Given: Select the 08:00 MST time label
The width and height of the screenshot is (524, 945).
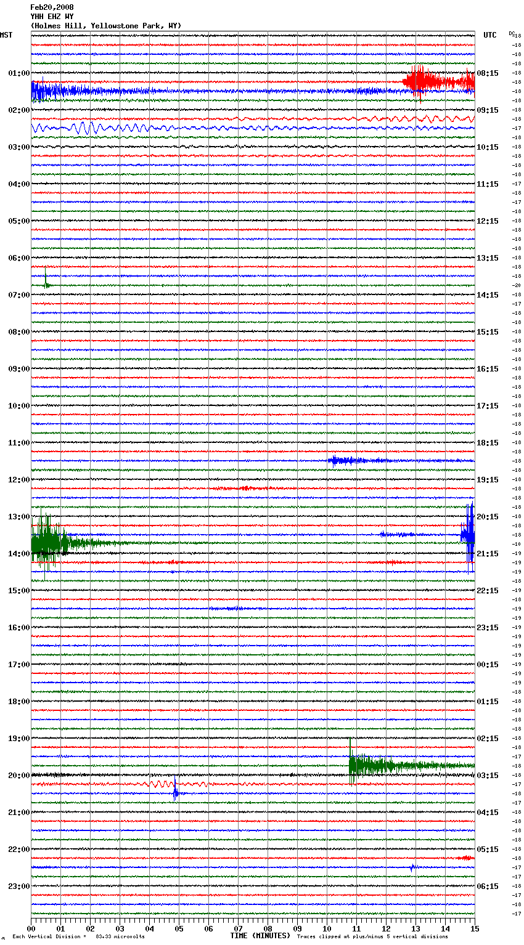Looking at the screenshot, I should (19, 332).
